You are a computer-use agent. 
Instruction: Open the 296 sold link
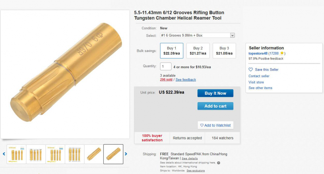pyautogui.click(x=166, y=80)
